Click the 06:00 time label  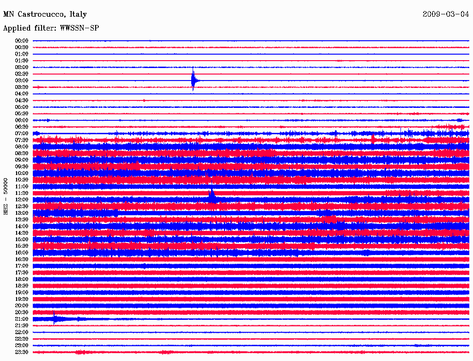[22, 120]
